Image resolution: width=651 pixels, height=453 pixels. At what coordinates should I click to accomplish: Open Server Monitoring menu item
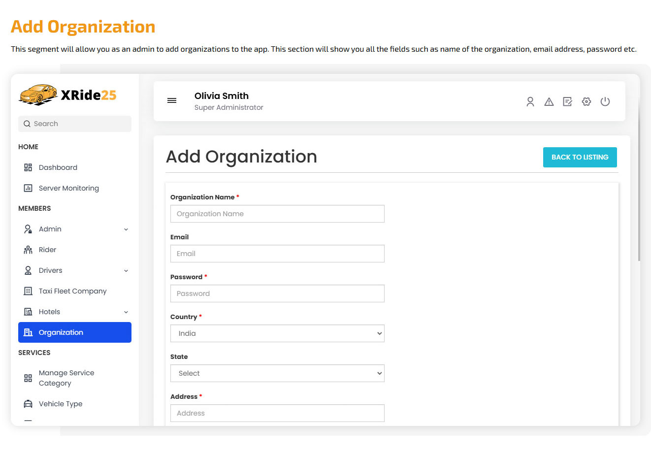click(75, 188)
